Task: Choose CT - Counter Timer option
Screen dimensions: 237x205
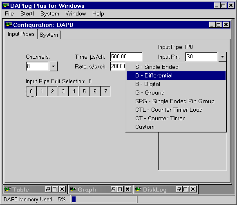Action: coord(176,119)
